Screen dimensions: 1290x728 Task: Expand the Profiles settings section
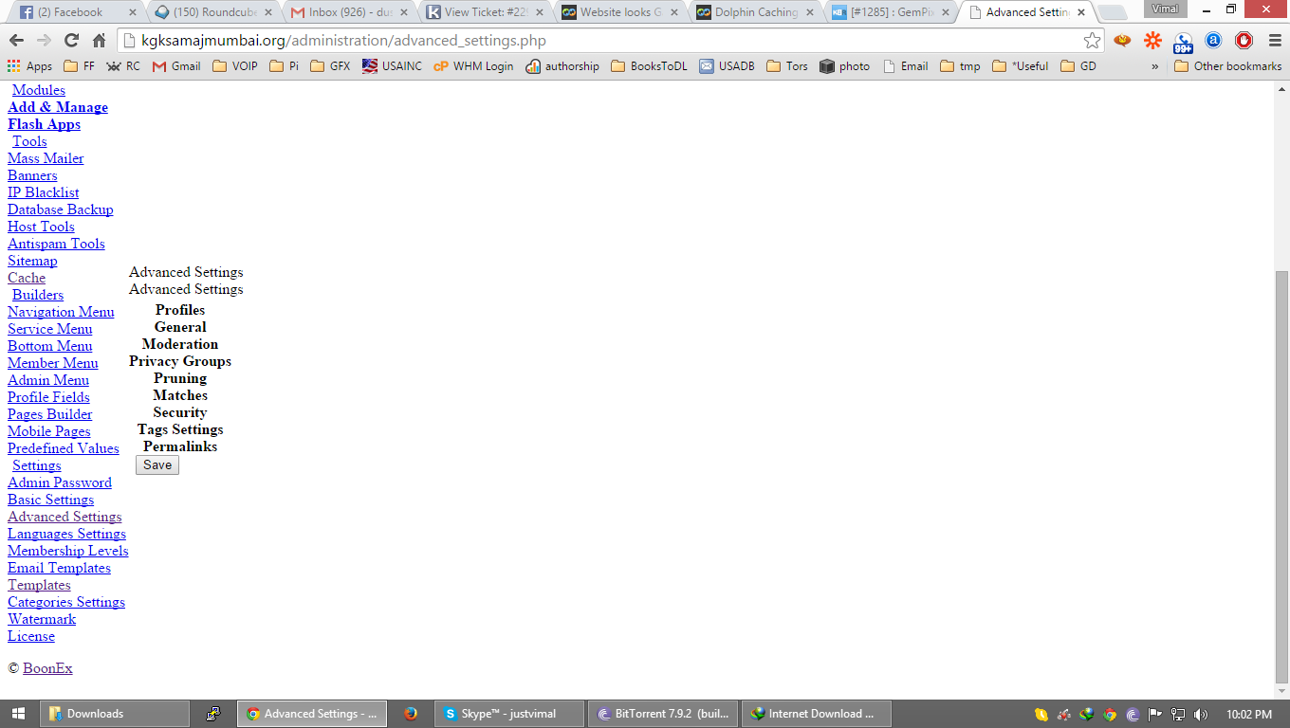[180, 310]
